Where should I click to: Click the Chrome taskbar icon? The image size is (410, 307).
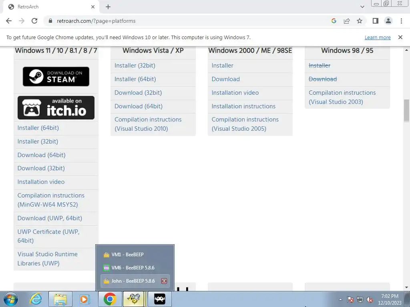click(x=110, y=299)
